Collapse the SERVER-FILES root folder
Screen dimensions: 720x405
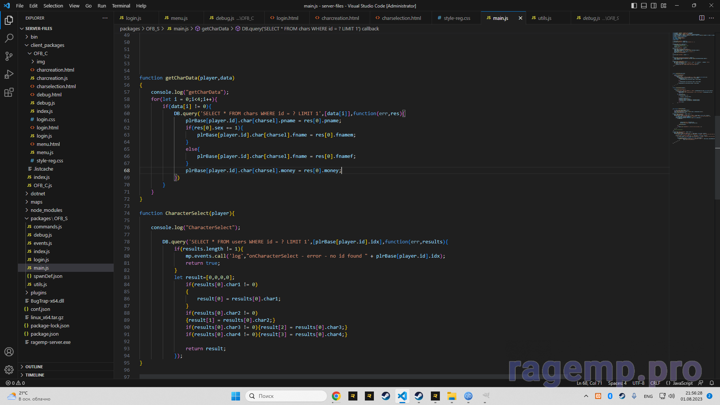click(66, 28)
